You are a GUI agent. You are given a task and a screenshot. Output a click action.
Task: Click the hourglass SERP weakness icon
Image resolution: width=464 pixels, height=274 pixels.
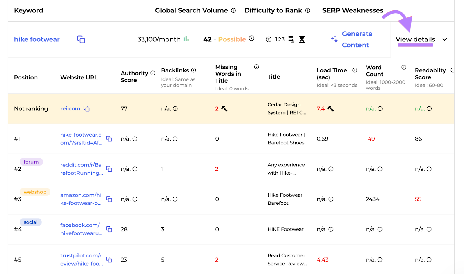point(302,39)
